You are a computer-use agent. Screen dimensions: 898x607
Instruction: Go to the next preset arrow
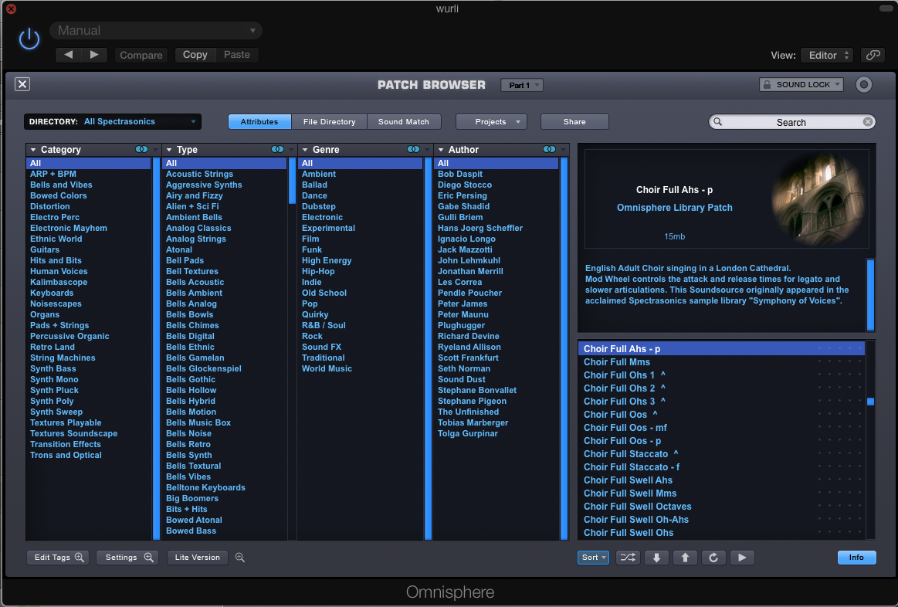[x=94, y=54]
